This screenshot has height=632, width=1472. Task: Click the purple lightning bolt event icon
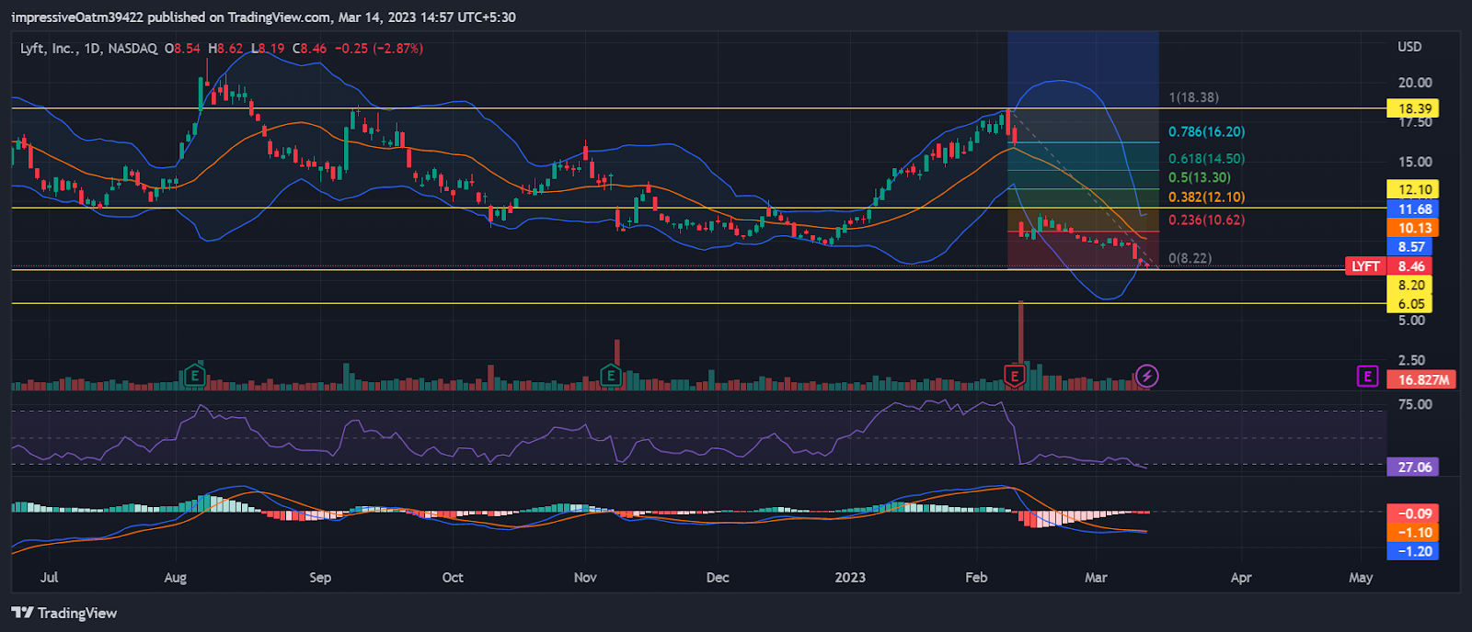click(1146, 376)
